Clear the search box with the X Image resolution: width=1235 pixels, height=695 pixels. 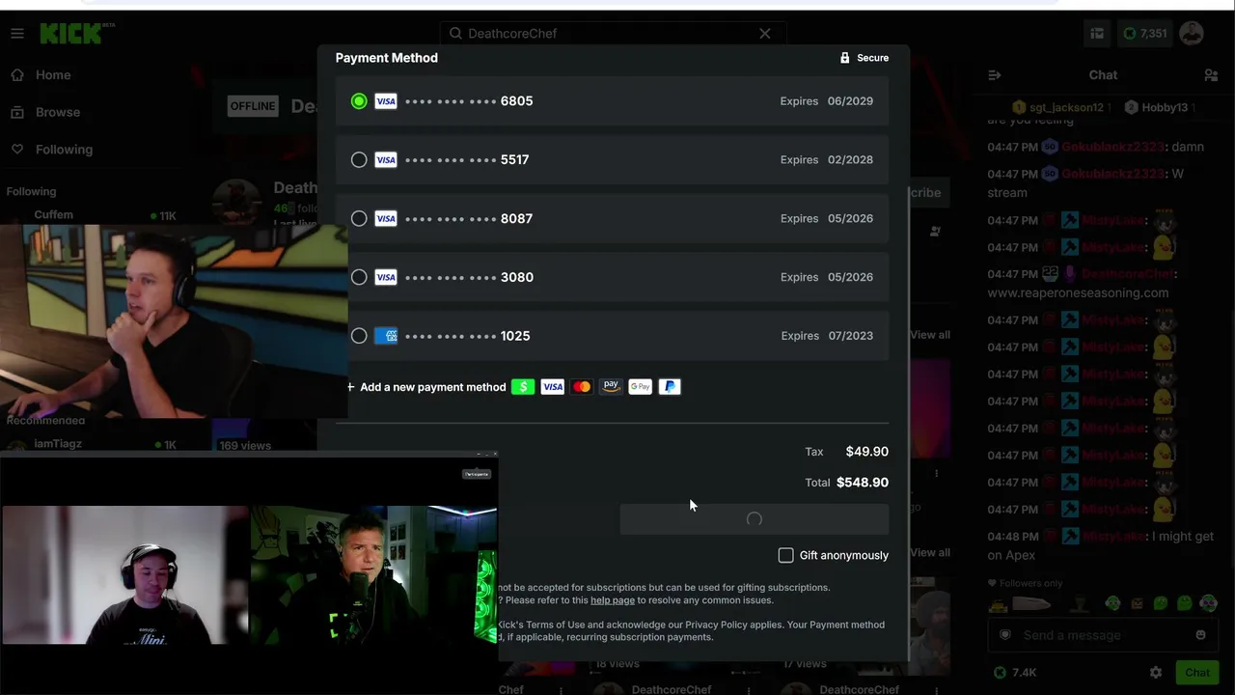pyautogui.click(x=765, y=34)
